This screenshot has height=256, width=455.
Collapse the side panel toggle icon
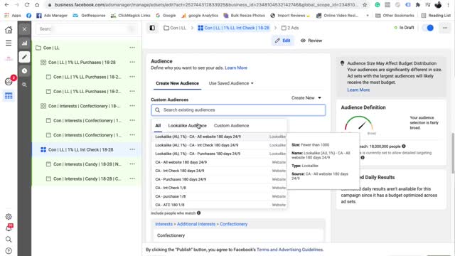pyautogui.click(x=152, y=28)
